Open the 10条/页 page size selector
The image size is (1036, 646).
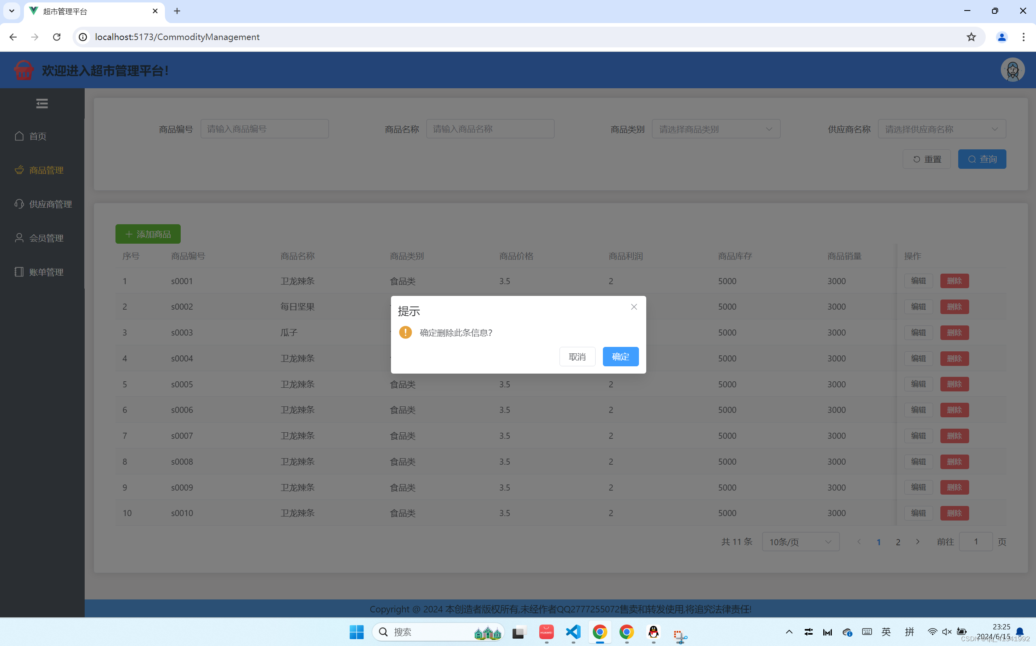point(800,542)
